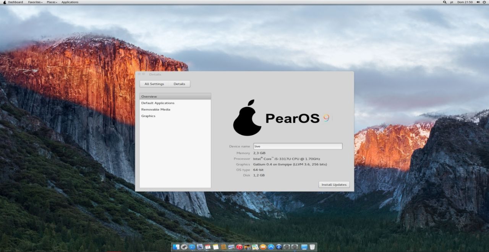Open the Trash in the dock
The width and height of the screenshot is (489, 252).
pos(312,247)
